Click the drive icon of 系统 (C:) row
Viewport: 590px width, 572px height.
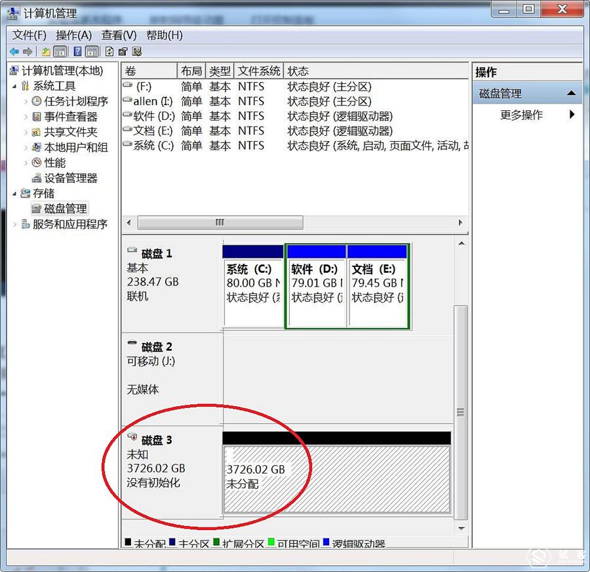tap(128, 144)
